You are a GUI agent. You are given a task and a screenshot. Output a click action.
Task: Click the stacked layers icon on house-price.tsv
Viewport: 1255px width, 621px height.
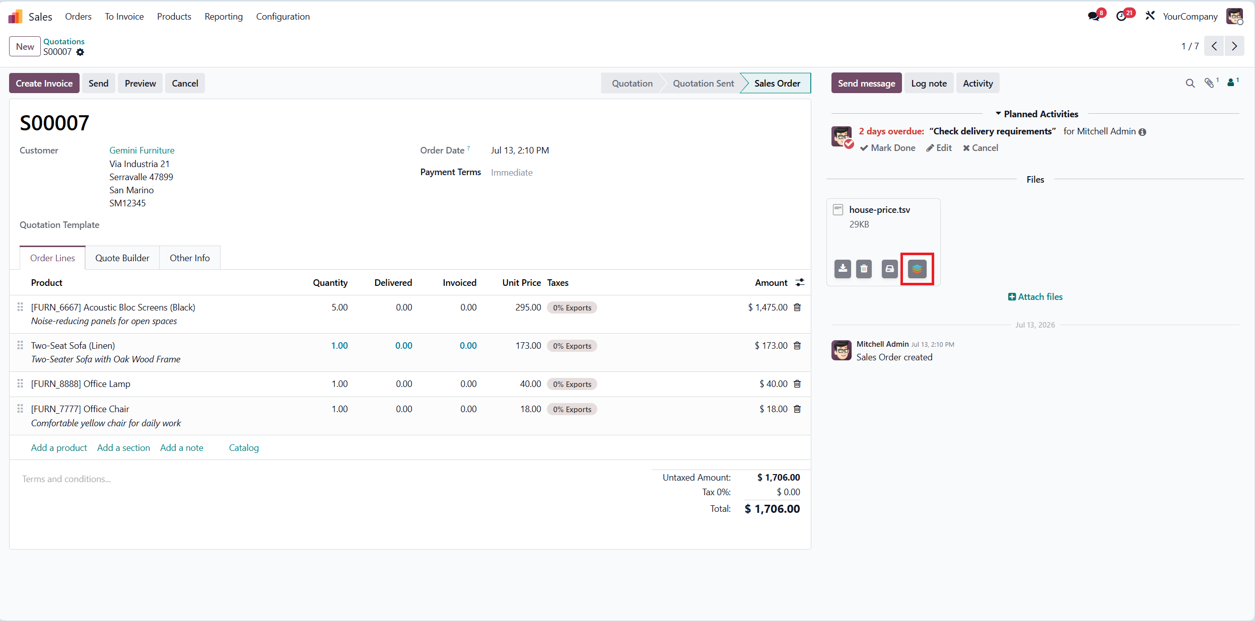pyautogui.click(x=917, y=269)
